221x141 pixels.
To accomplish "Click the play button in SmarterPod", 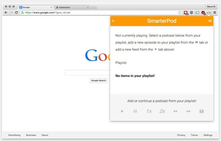I will 122,111.
